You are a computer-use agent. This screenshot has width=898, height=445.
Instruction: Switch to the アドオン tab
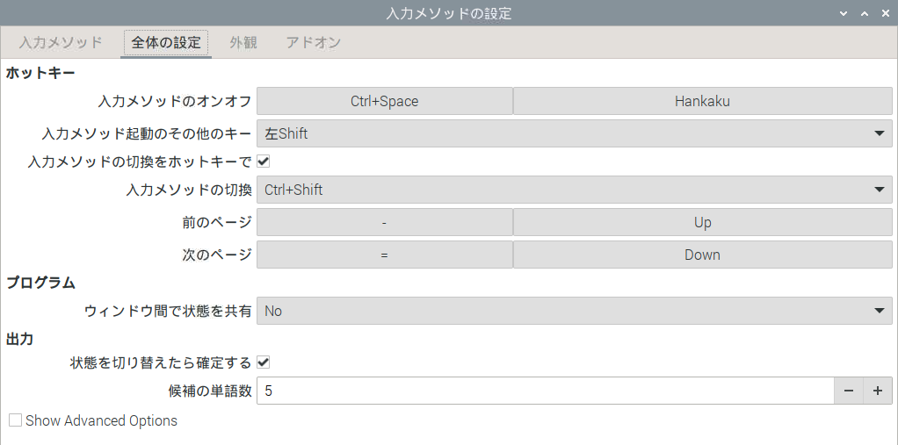pos(314,42)
